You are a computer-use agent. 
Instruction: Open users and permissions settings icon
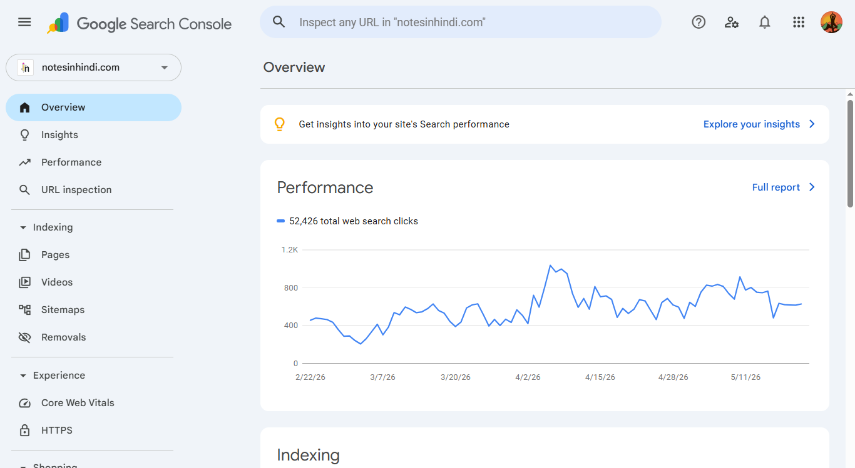(732, 22)
